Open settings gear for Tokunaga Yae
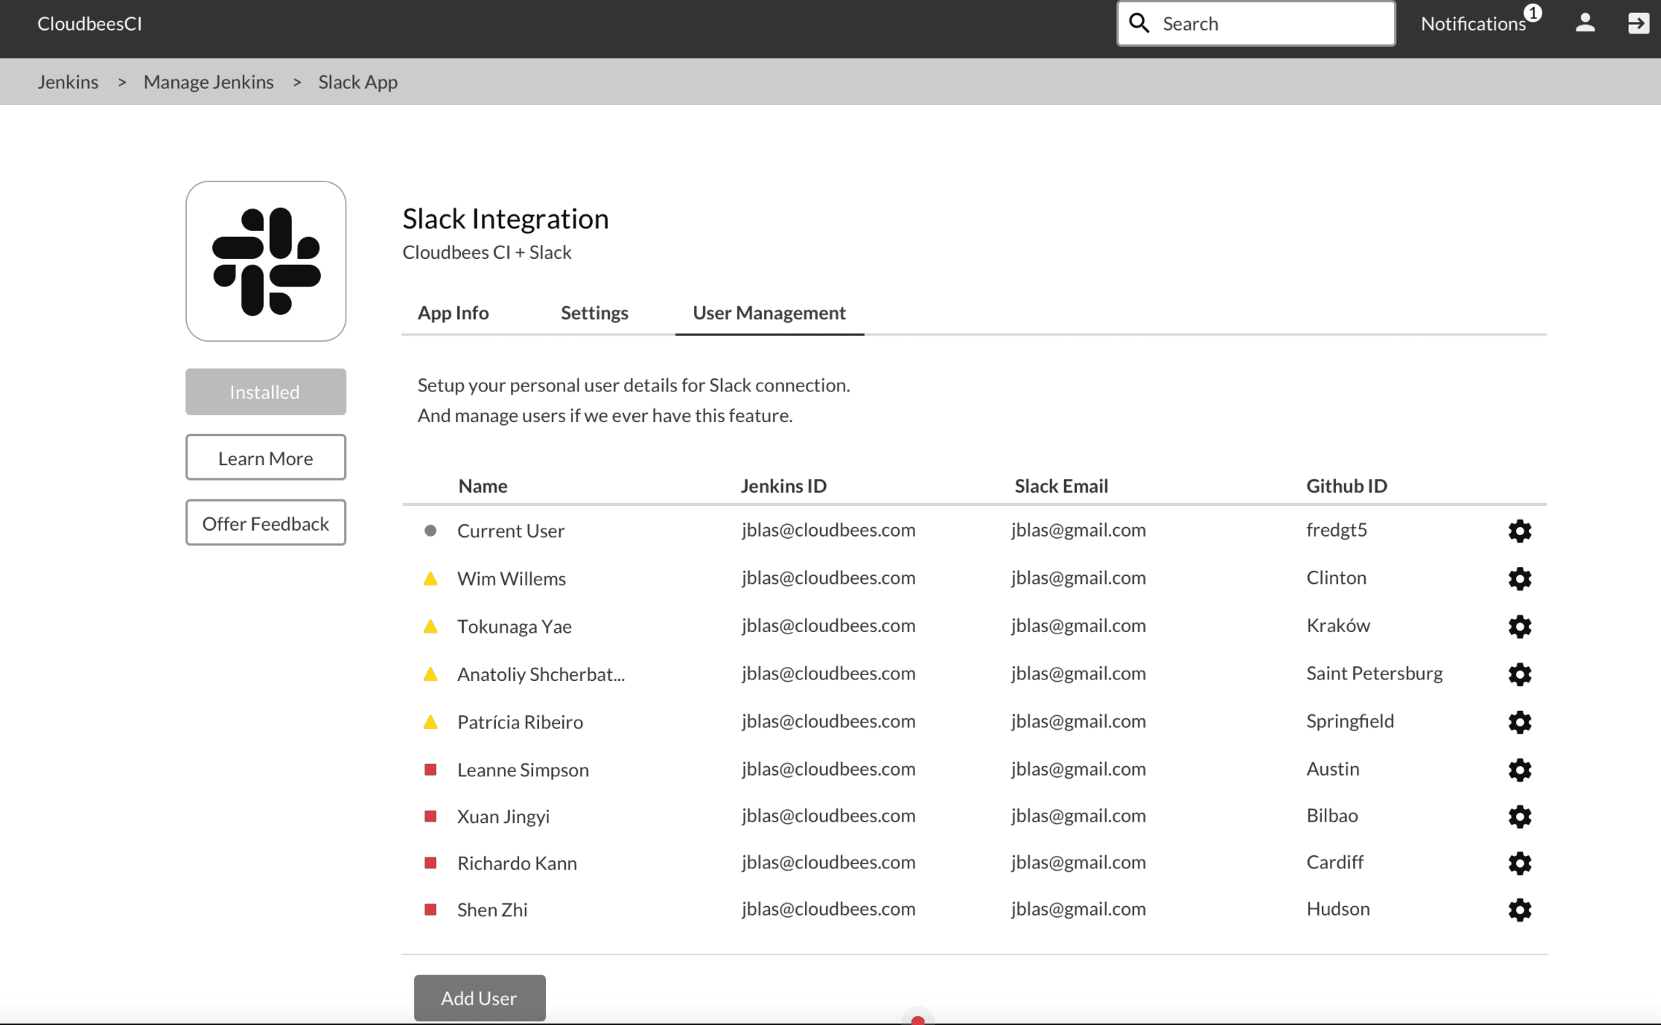The height and width of the screenshot is (1025, 1661). (x=1520, y=626)
